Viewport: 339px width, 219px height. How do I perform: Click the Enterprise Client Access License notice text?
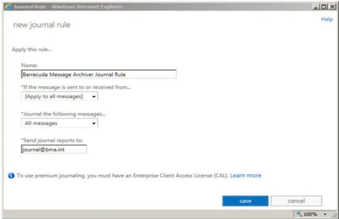(x=123, y=176)
